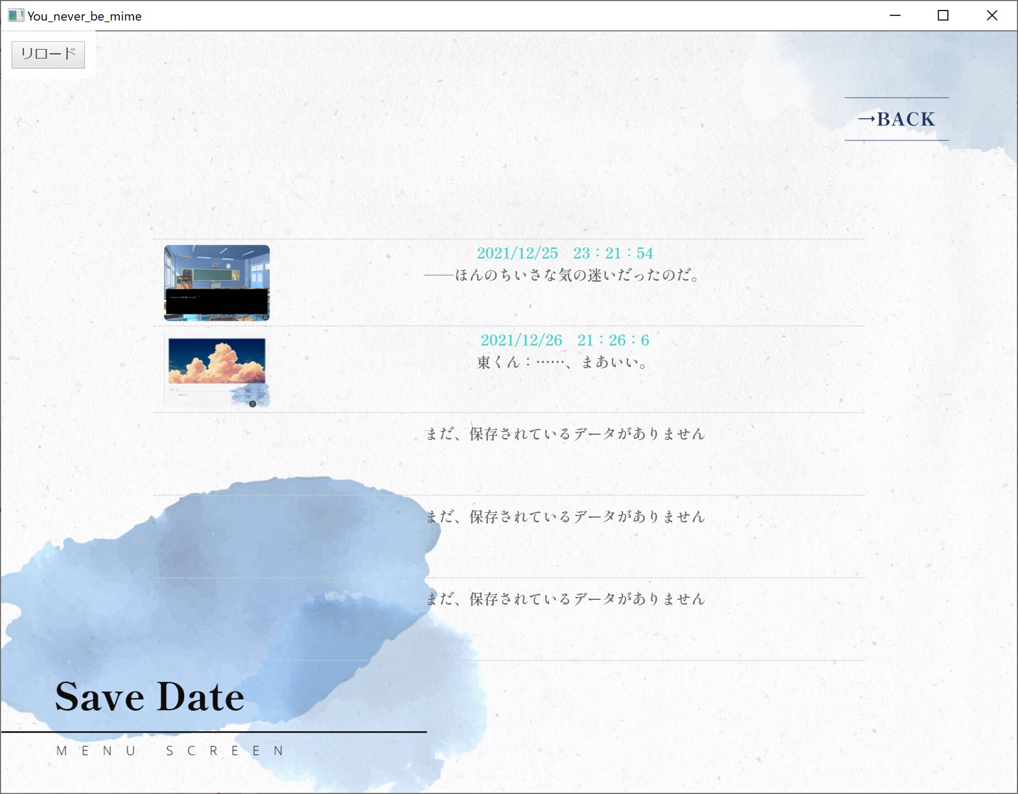Close the You_never_be_mime window

[x=992, y=15]
